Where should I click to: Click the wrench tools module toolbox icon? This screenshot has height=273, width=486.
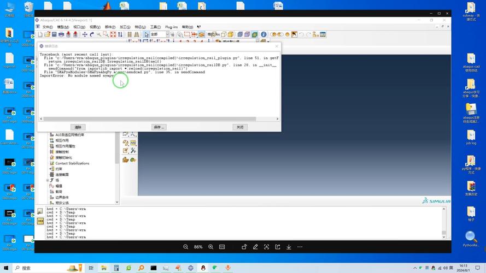tap(133, 151)
